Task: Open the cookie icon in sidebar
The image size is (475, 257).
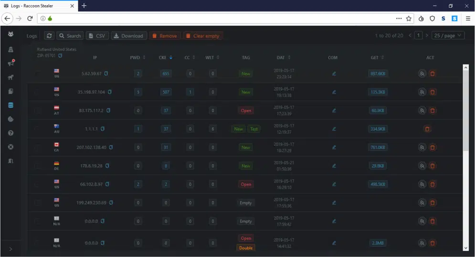Action: click(x=11, y=119)
